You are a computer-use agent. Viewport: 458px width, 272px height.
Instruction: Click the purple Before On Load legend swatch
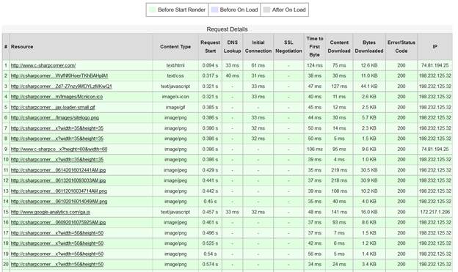pos(214,10)
